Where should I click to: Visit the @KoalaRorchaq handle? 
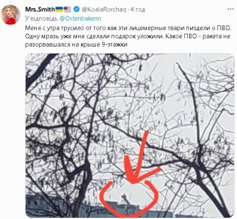point(104,9)
